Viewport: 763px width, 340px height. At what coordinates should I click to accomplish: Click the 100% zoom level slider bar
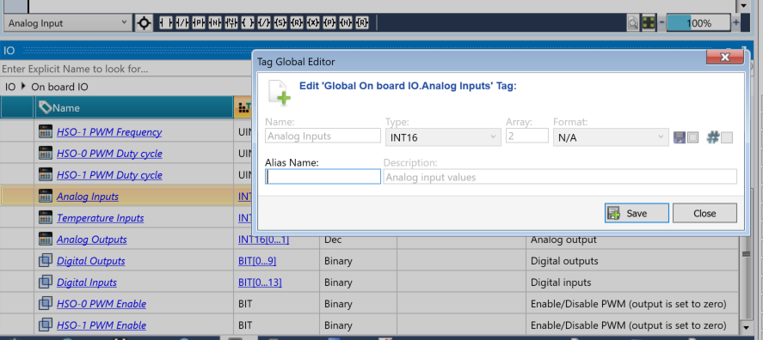tap(698, 23)
